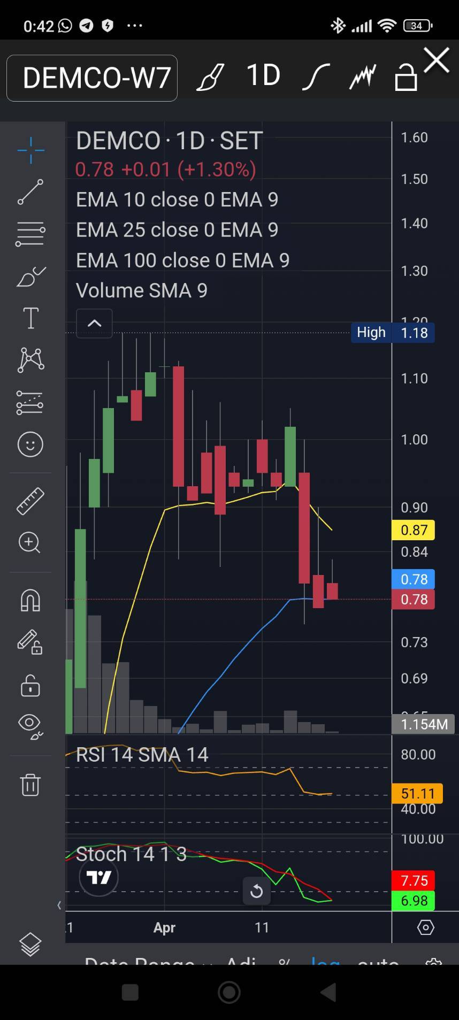Tap the green 6.98 stochastic value
Image resolution: width=459 pixels, height=1020 pixels.
414,901
